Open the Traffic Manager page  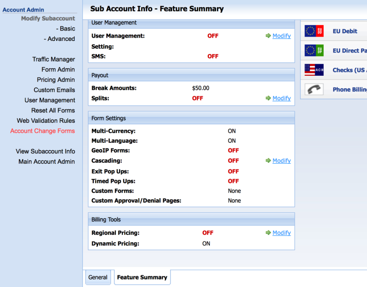54,59
